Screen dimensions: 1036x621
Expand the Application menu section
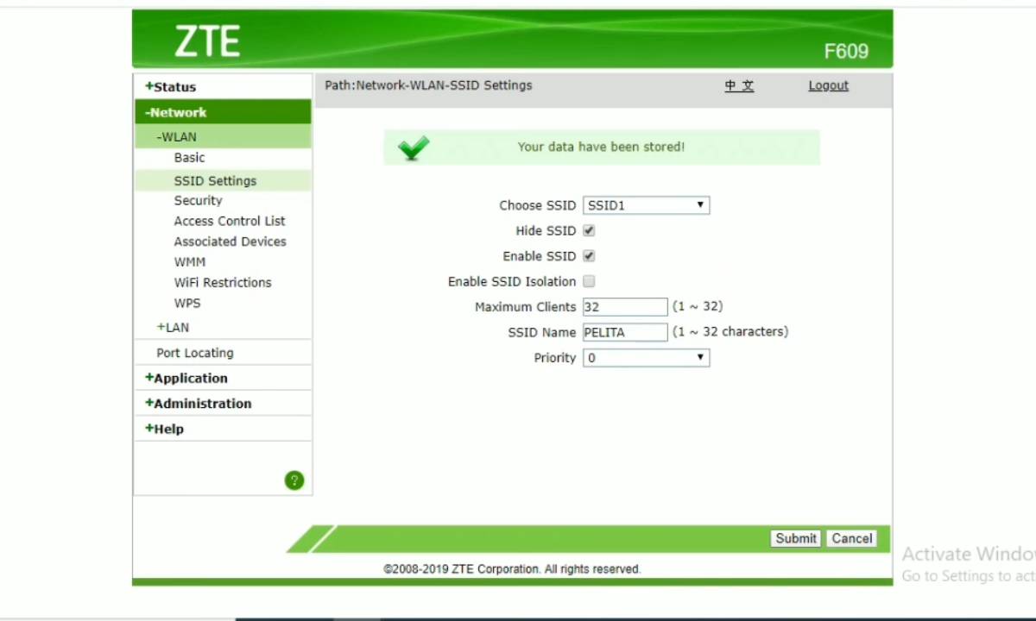pos(186,378)
